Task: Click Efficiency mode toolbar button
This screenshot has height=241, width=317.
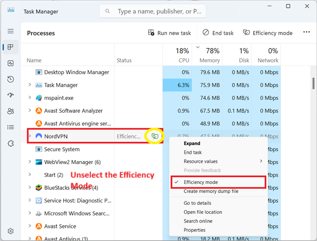Action: click(x=268, y=33)
